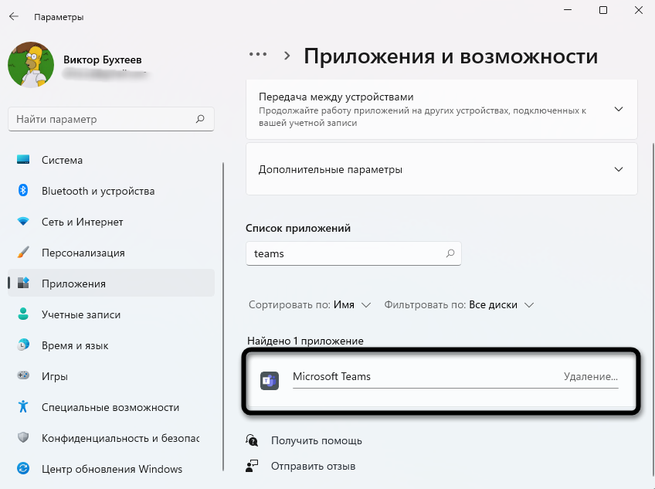Open the "Персонализация" section
This screenshot has height=489, width=655.
111,253
